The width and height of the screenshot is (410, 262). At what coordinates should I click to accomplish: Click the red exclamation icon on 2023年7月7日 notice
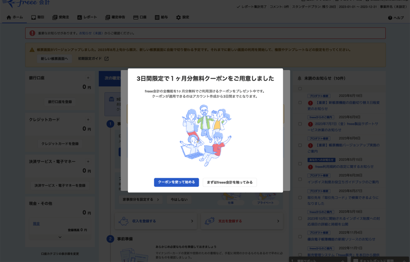click(x=310, y=124)
